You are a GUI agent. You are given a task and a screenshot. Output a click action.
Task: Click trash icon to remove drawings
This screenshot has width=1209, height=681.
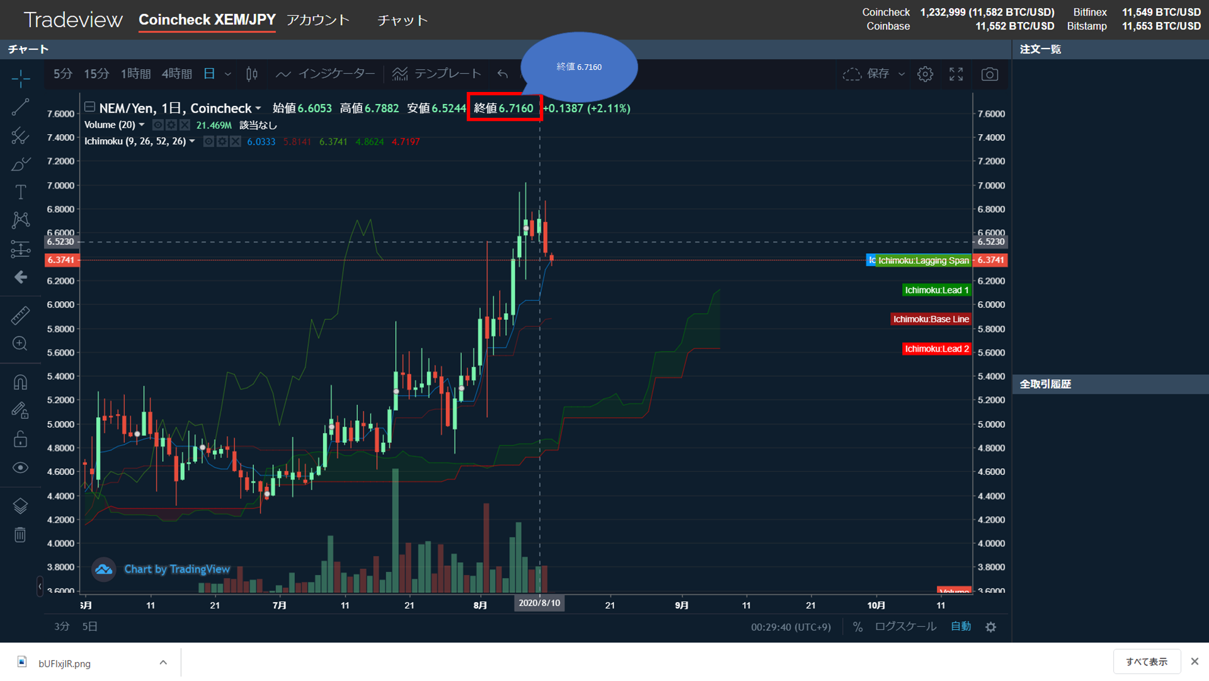(x=21, y=535)
